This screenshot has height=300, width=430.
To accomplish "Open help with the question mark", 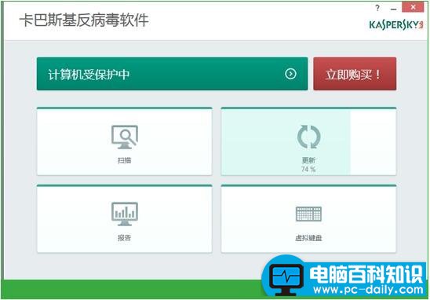I will [377, 8].
